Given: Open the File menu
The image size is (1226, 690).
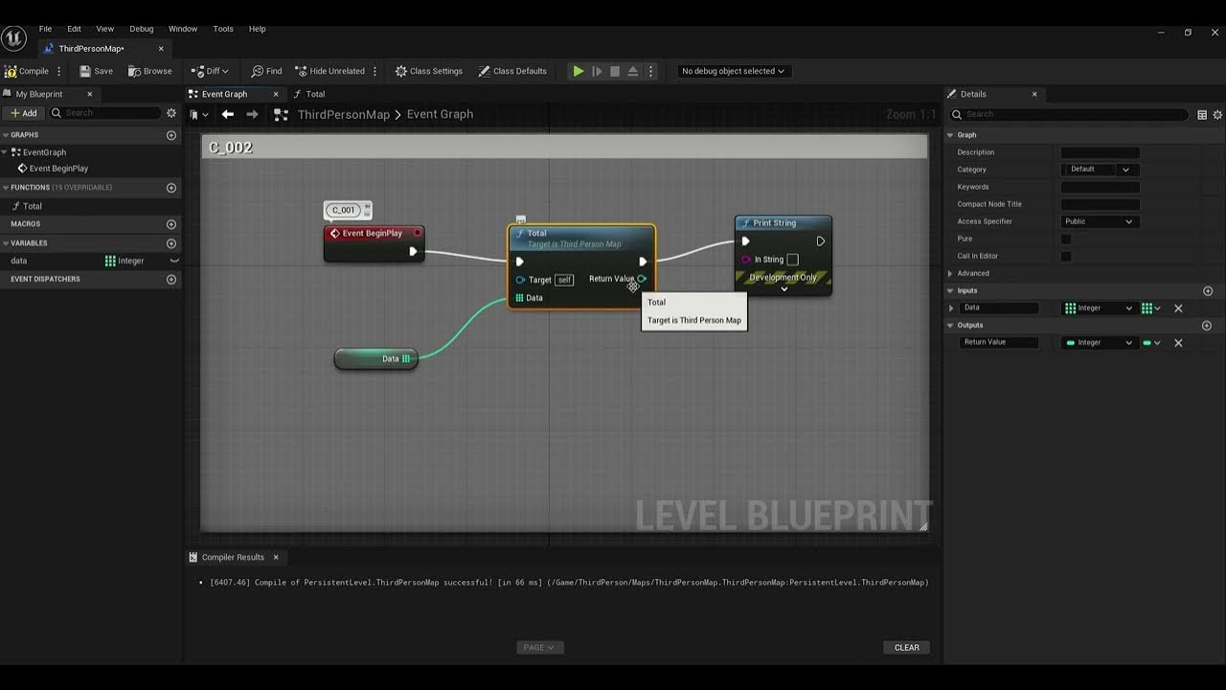Looking at the screenshot, I should 45,29.
